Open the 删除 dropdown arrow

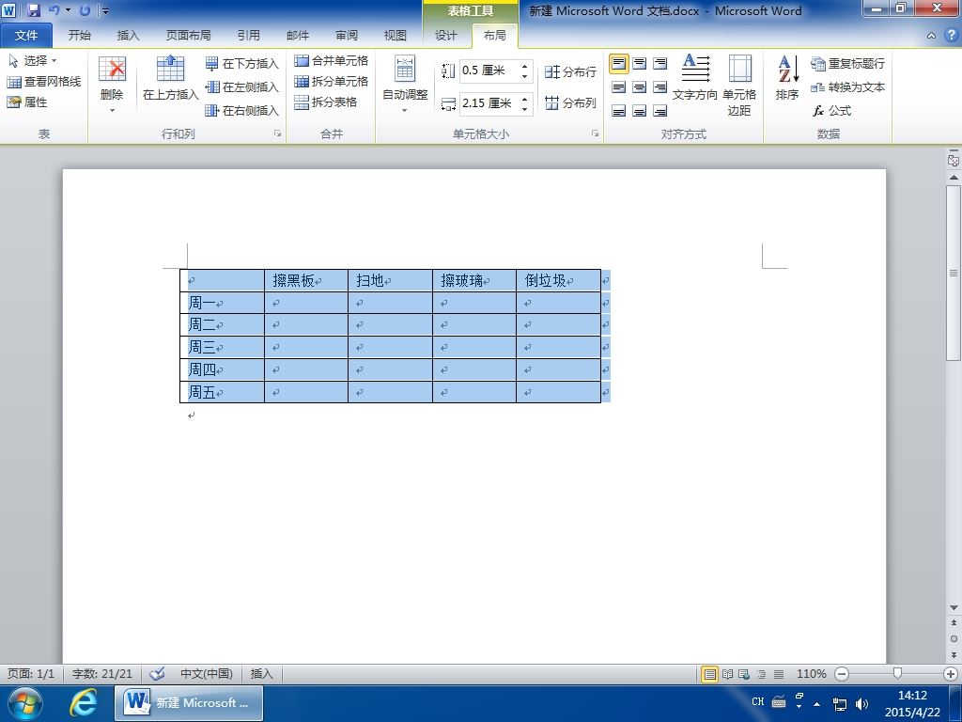click(x=112, y=111)
